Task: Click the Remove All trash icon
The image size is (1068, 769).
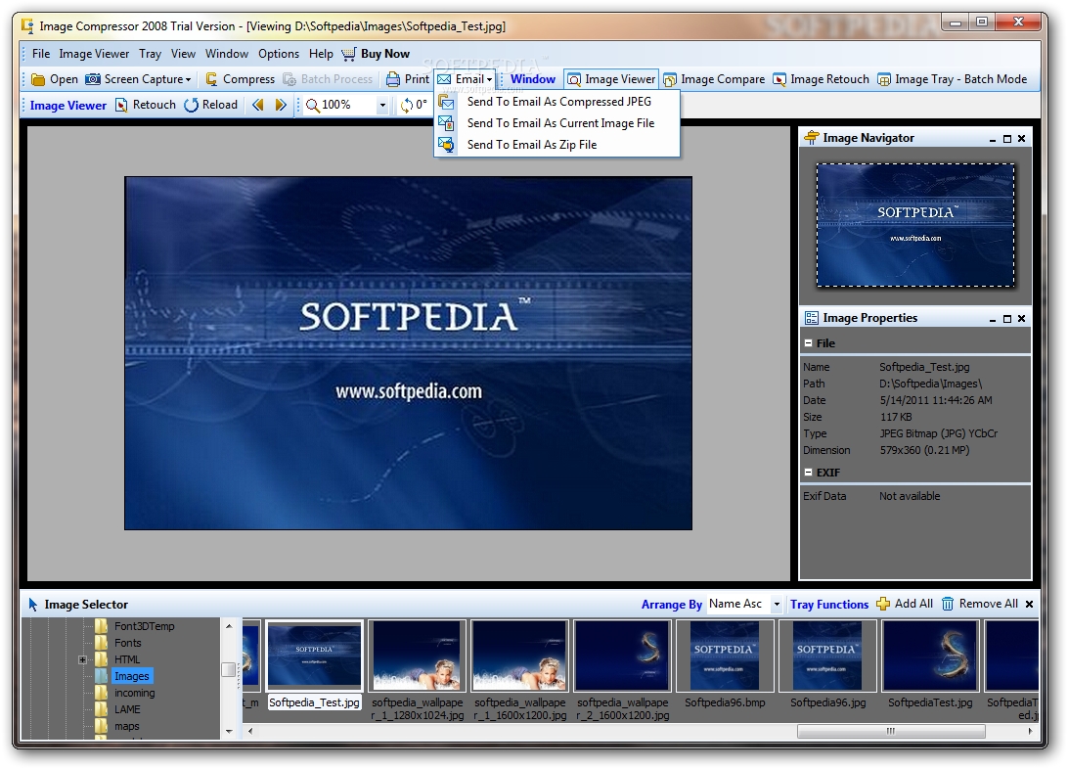Action: [x=948, y=604]
